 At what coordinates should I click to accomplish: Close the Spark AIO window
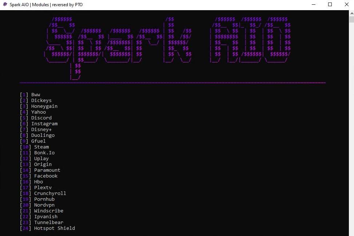point(347,4)
